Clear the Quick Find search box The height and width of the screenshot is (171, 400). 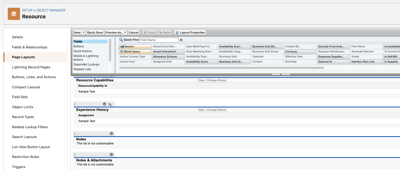point(181,40)
